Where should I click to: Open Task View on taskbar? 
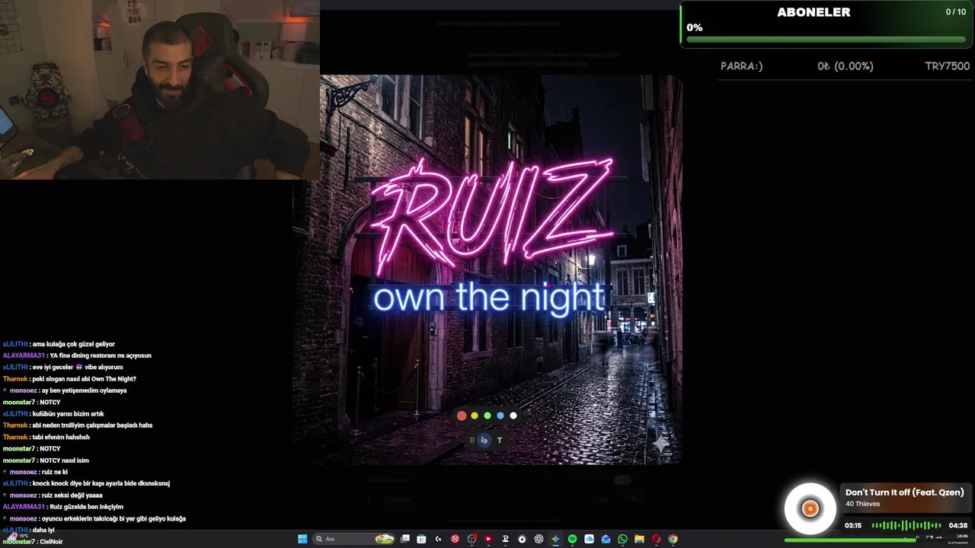[x=405, y=539]
